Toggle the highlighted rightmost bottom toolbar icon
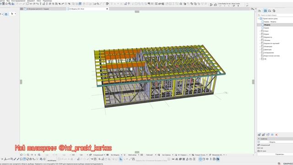This screenshot has height=165, width=293. [x=218, y=159]
